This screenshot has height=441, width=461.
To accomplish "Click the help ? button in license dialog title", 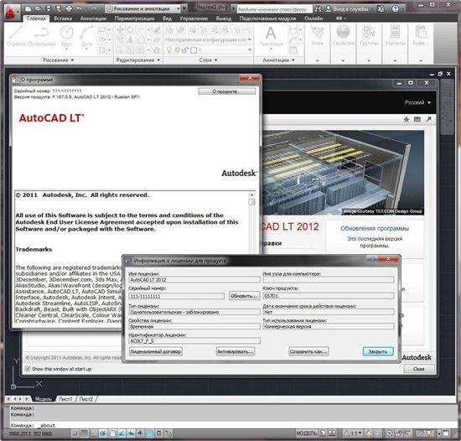I will [372, 259].
